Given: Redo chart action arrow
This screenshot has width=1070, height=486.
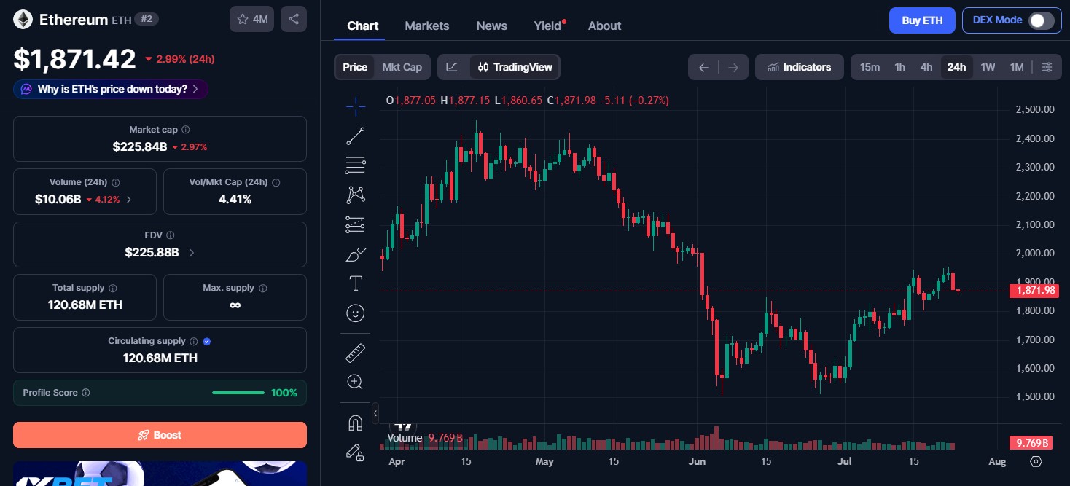Looking at the screenshot, I should coord(733,68).
